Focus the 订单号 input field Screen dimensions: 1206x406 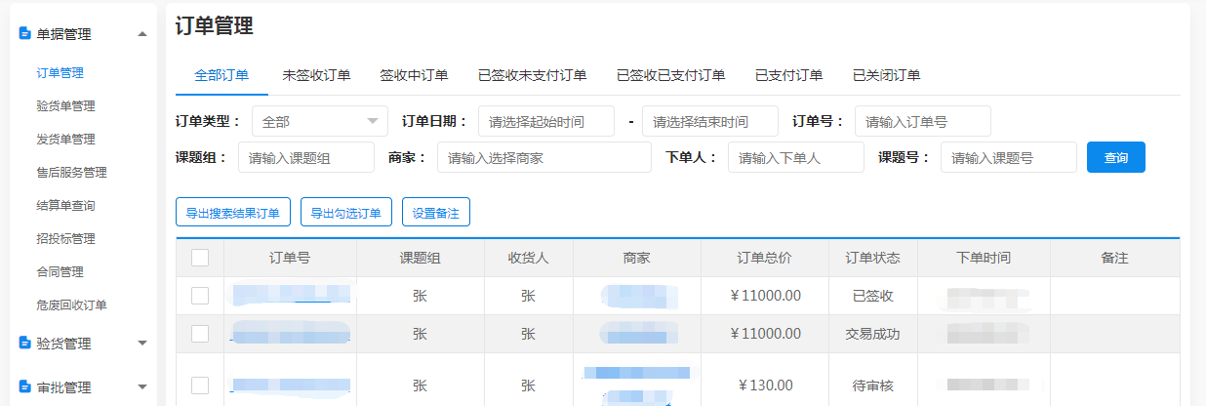pyautogui.click(x=922, y=121)
